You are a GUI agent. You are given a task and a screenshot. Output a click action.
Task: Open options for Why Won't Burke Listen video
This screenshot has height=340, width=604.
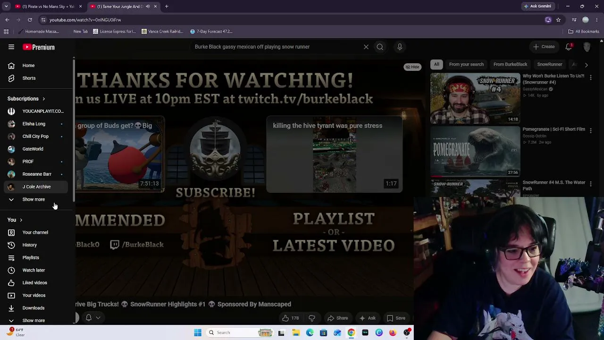pyautogui.click(x=591, y=77)
